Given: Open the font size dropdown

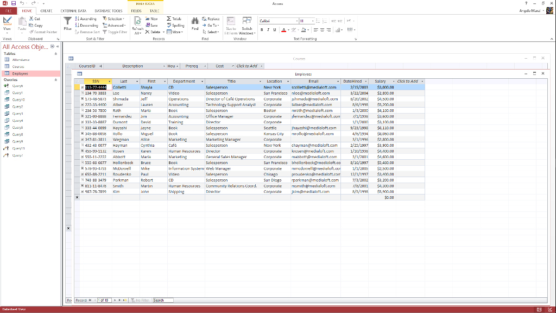Looking at the screenshot, I should pyautogui.click(x=312, y=21).
